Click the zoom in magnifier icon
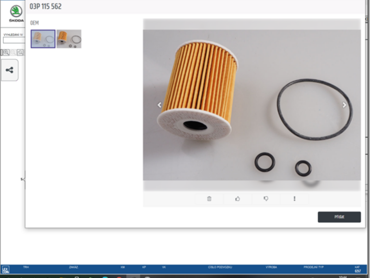This screenshot has width=370, height=278. (6, 52)
